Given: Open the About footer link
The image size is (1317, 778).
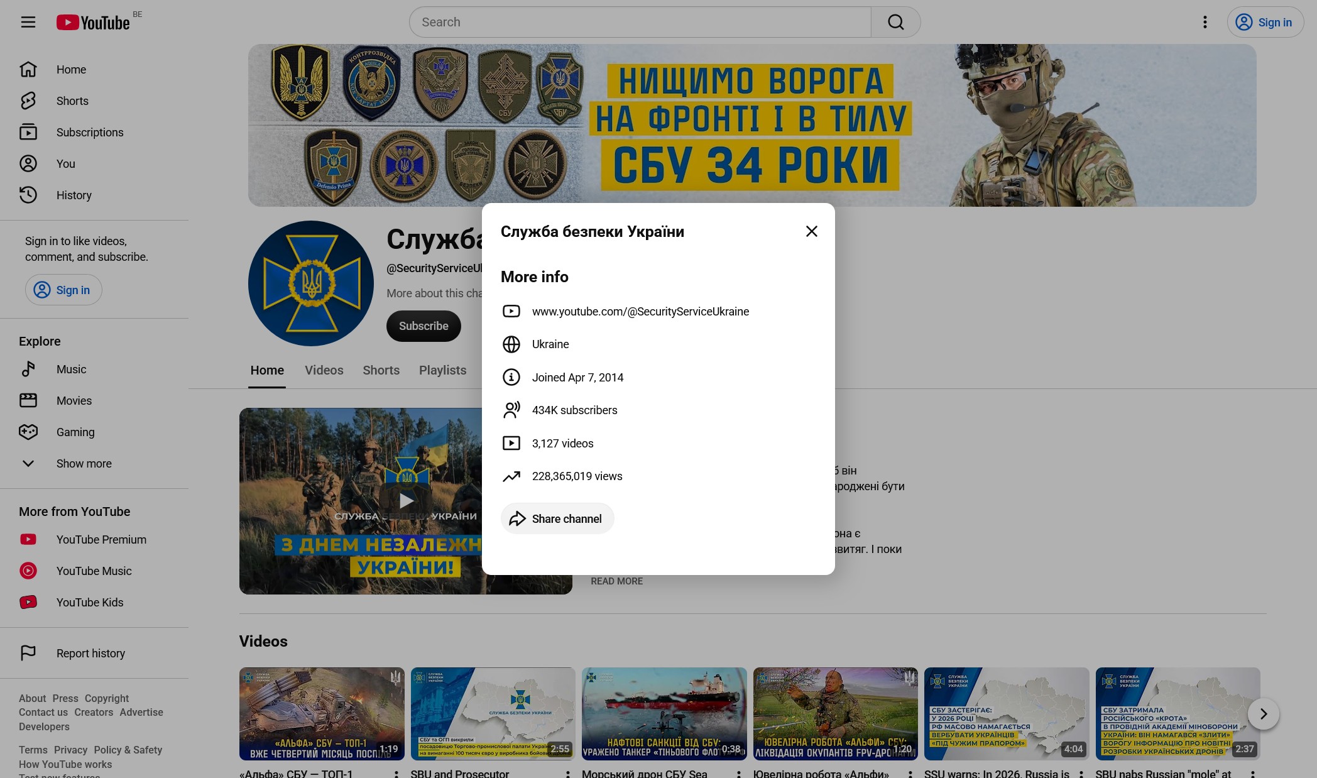Looking at the screenshot, I should 32,699.
